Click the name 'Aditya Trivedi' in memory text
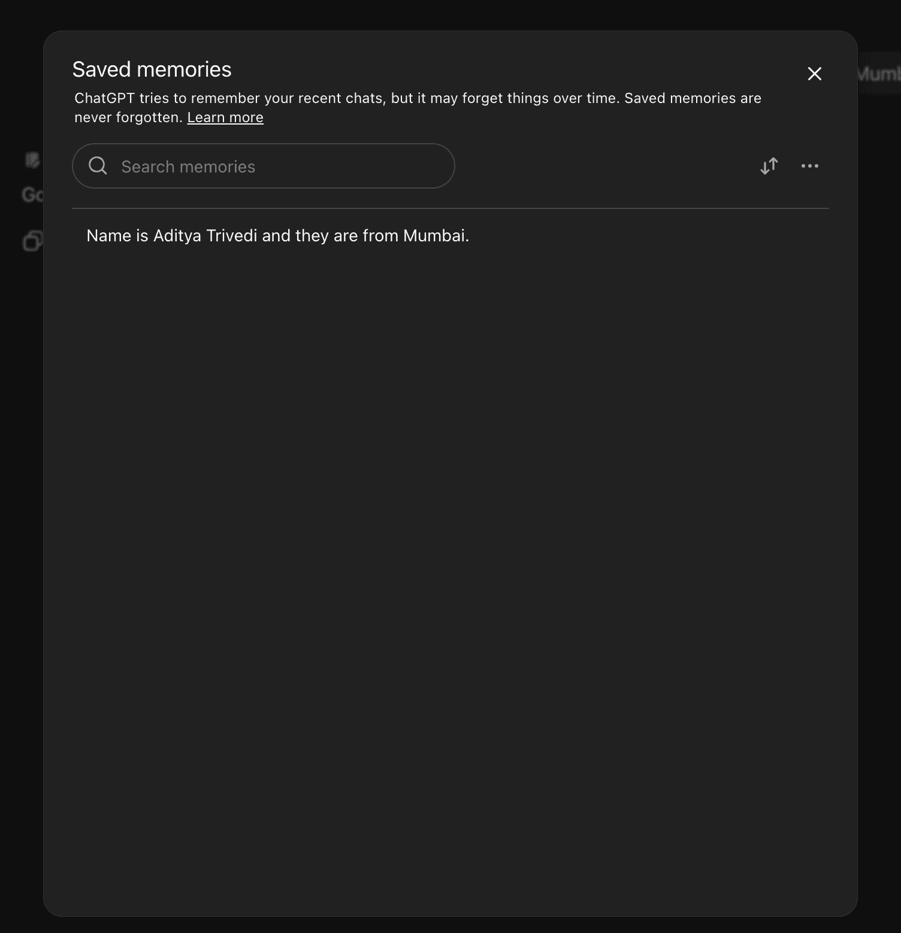Image resolution: width=901 pixels, height=933 pixels. pos(205,236)
